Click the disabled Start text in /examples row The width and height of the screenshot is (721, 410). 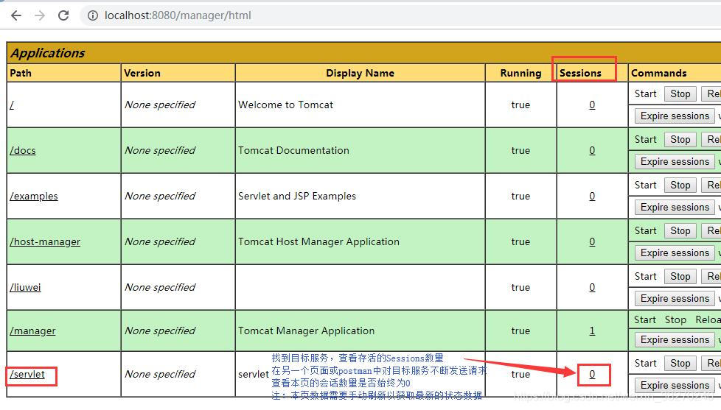tap(646, 185)
